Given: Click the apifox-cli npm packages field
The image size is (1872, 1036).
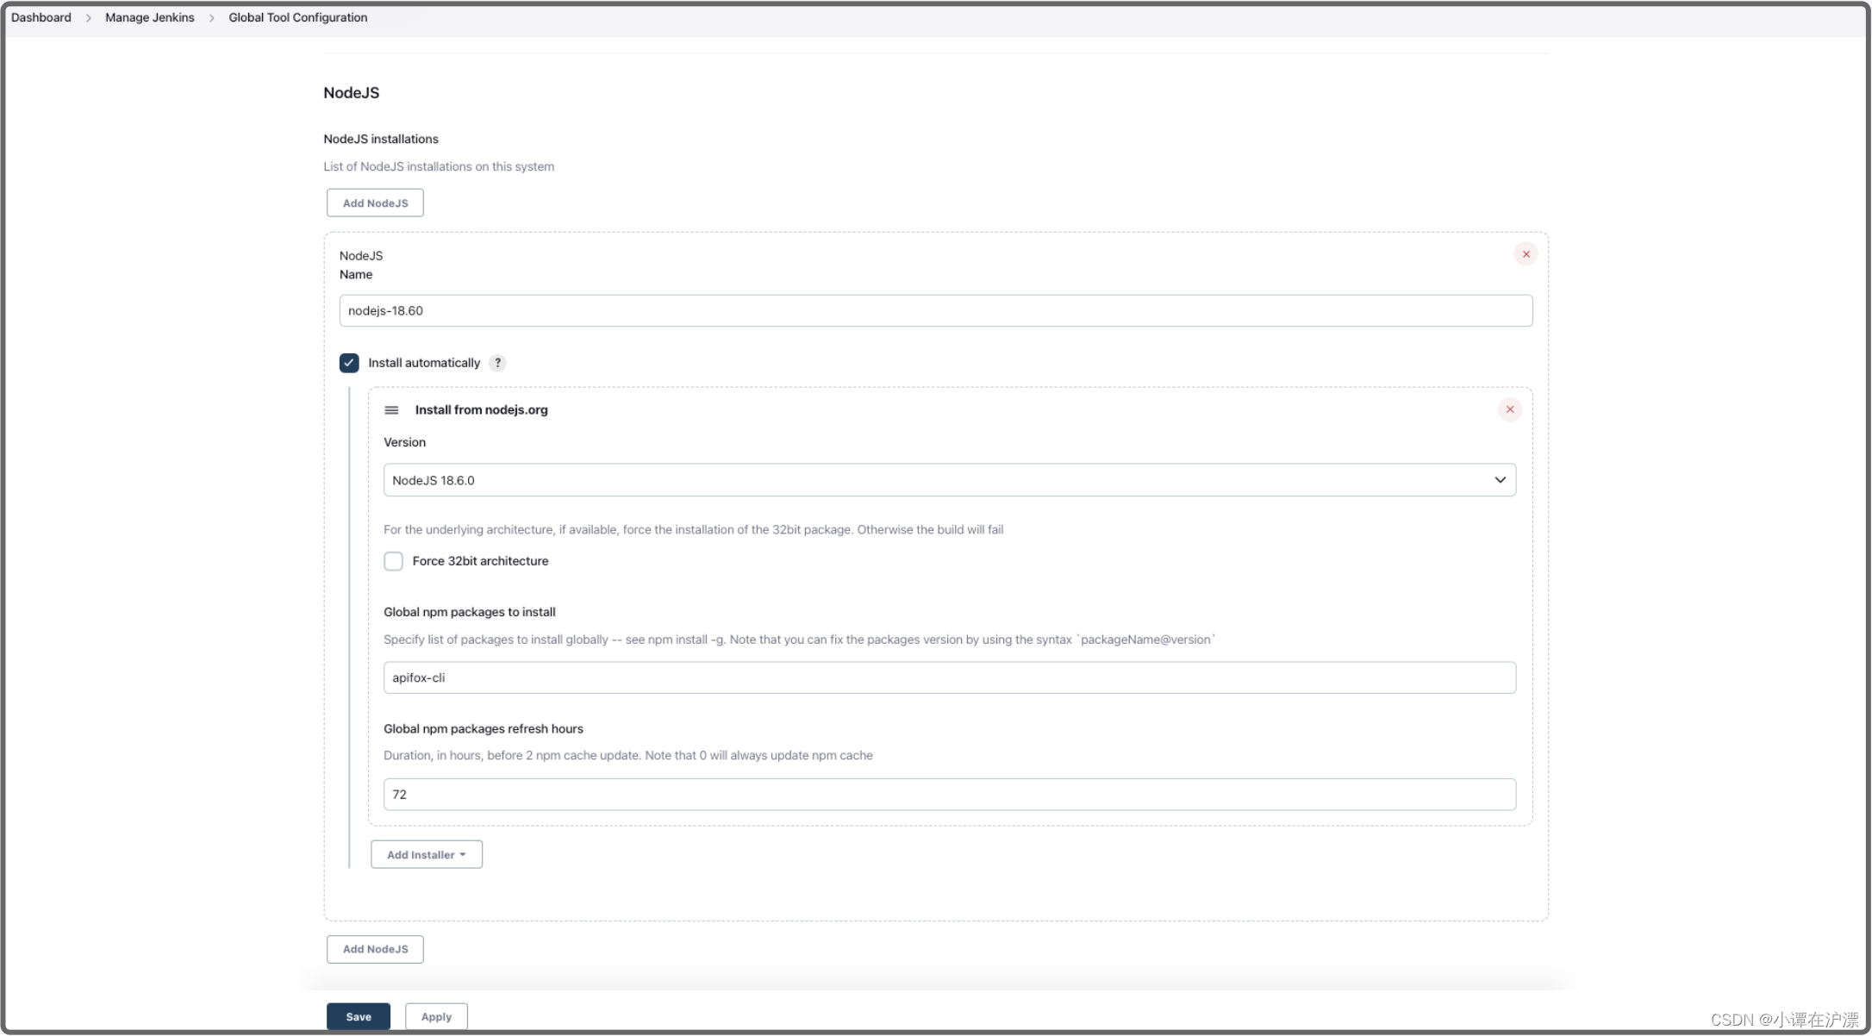Looking at the screenshot, I should point(949,677).
